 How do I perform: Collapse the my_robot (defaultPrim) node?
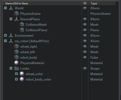click(x=5, y=41)
